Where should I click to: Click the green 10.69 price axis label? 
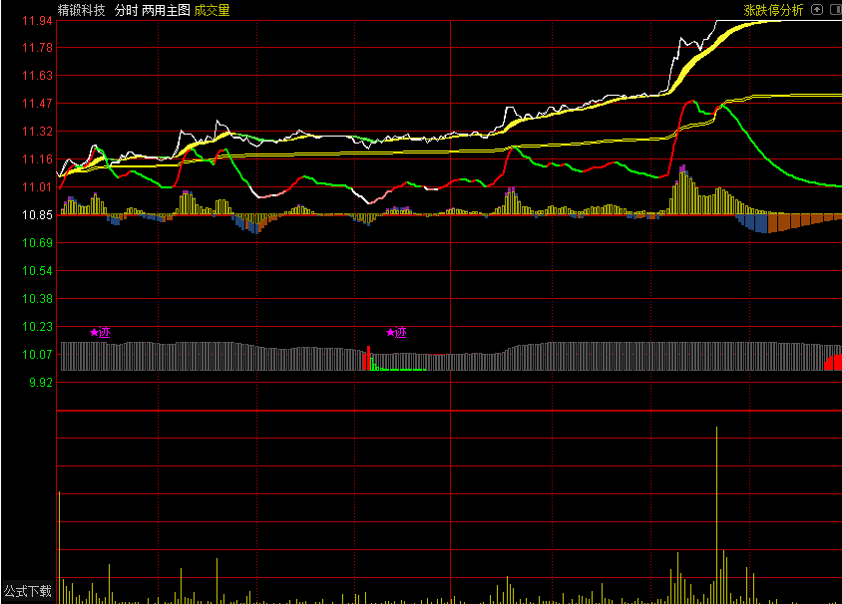37,243
